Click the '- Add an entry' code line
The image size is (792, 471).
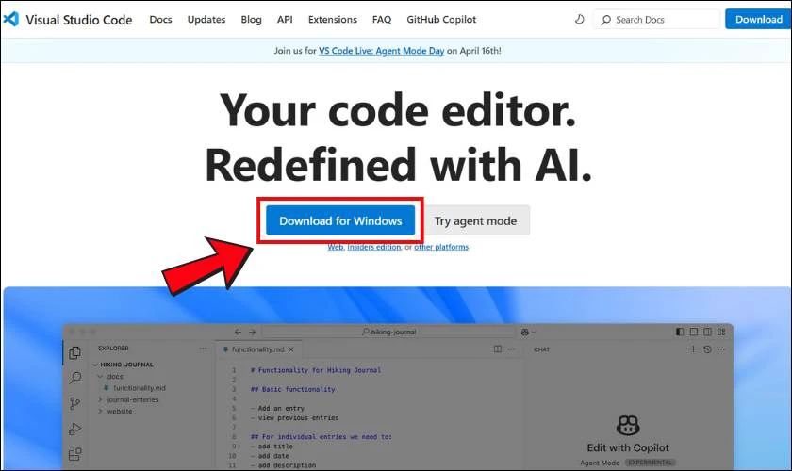pyautogui.click(x=277, y=408)
